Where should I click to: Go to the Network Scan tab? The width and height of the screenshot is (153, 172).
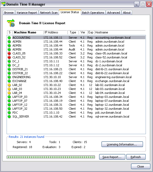click(x=49, y=13)
